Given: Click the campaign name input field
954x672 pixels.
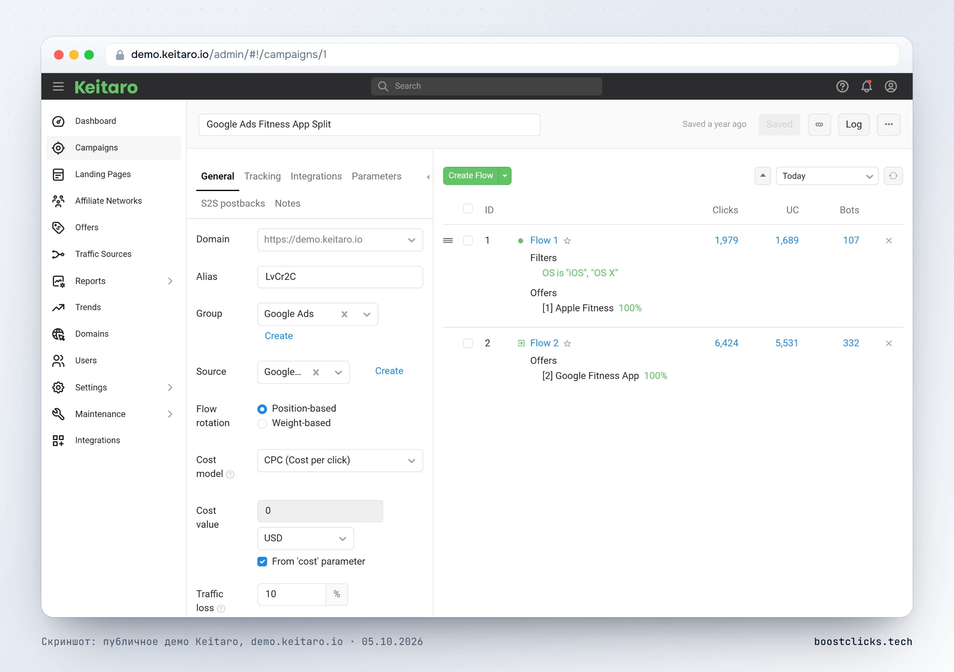Looking at the screenshot, I should (x=369, y=125).
